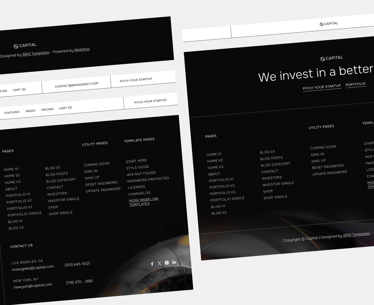Click the X (Twitter) social icon

pos(159,263)
